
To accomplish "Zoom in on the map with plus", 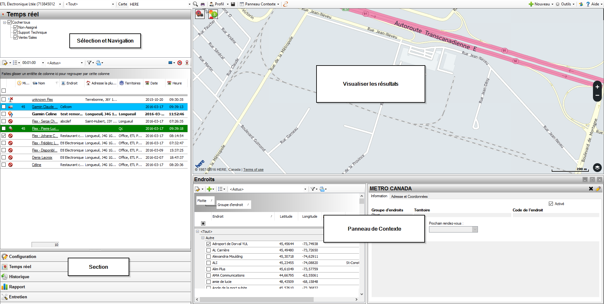I will tap(597, 87).
